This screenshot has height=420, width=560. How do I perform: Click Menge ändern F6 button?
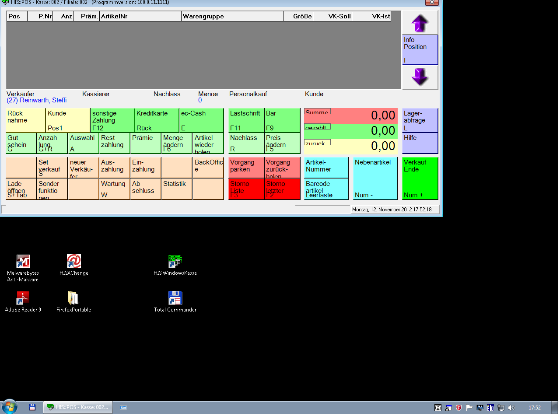click(177, 143)
